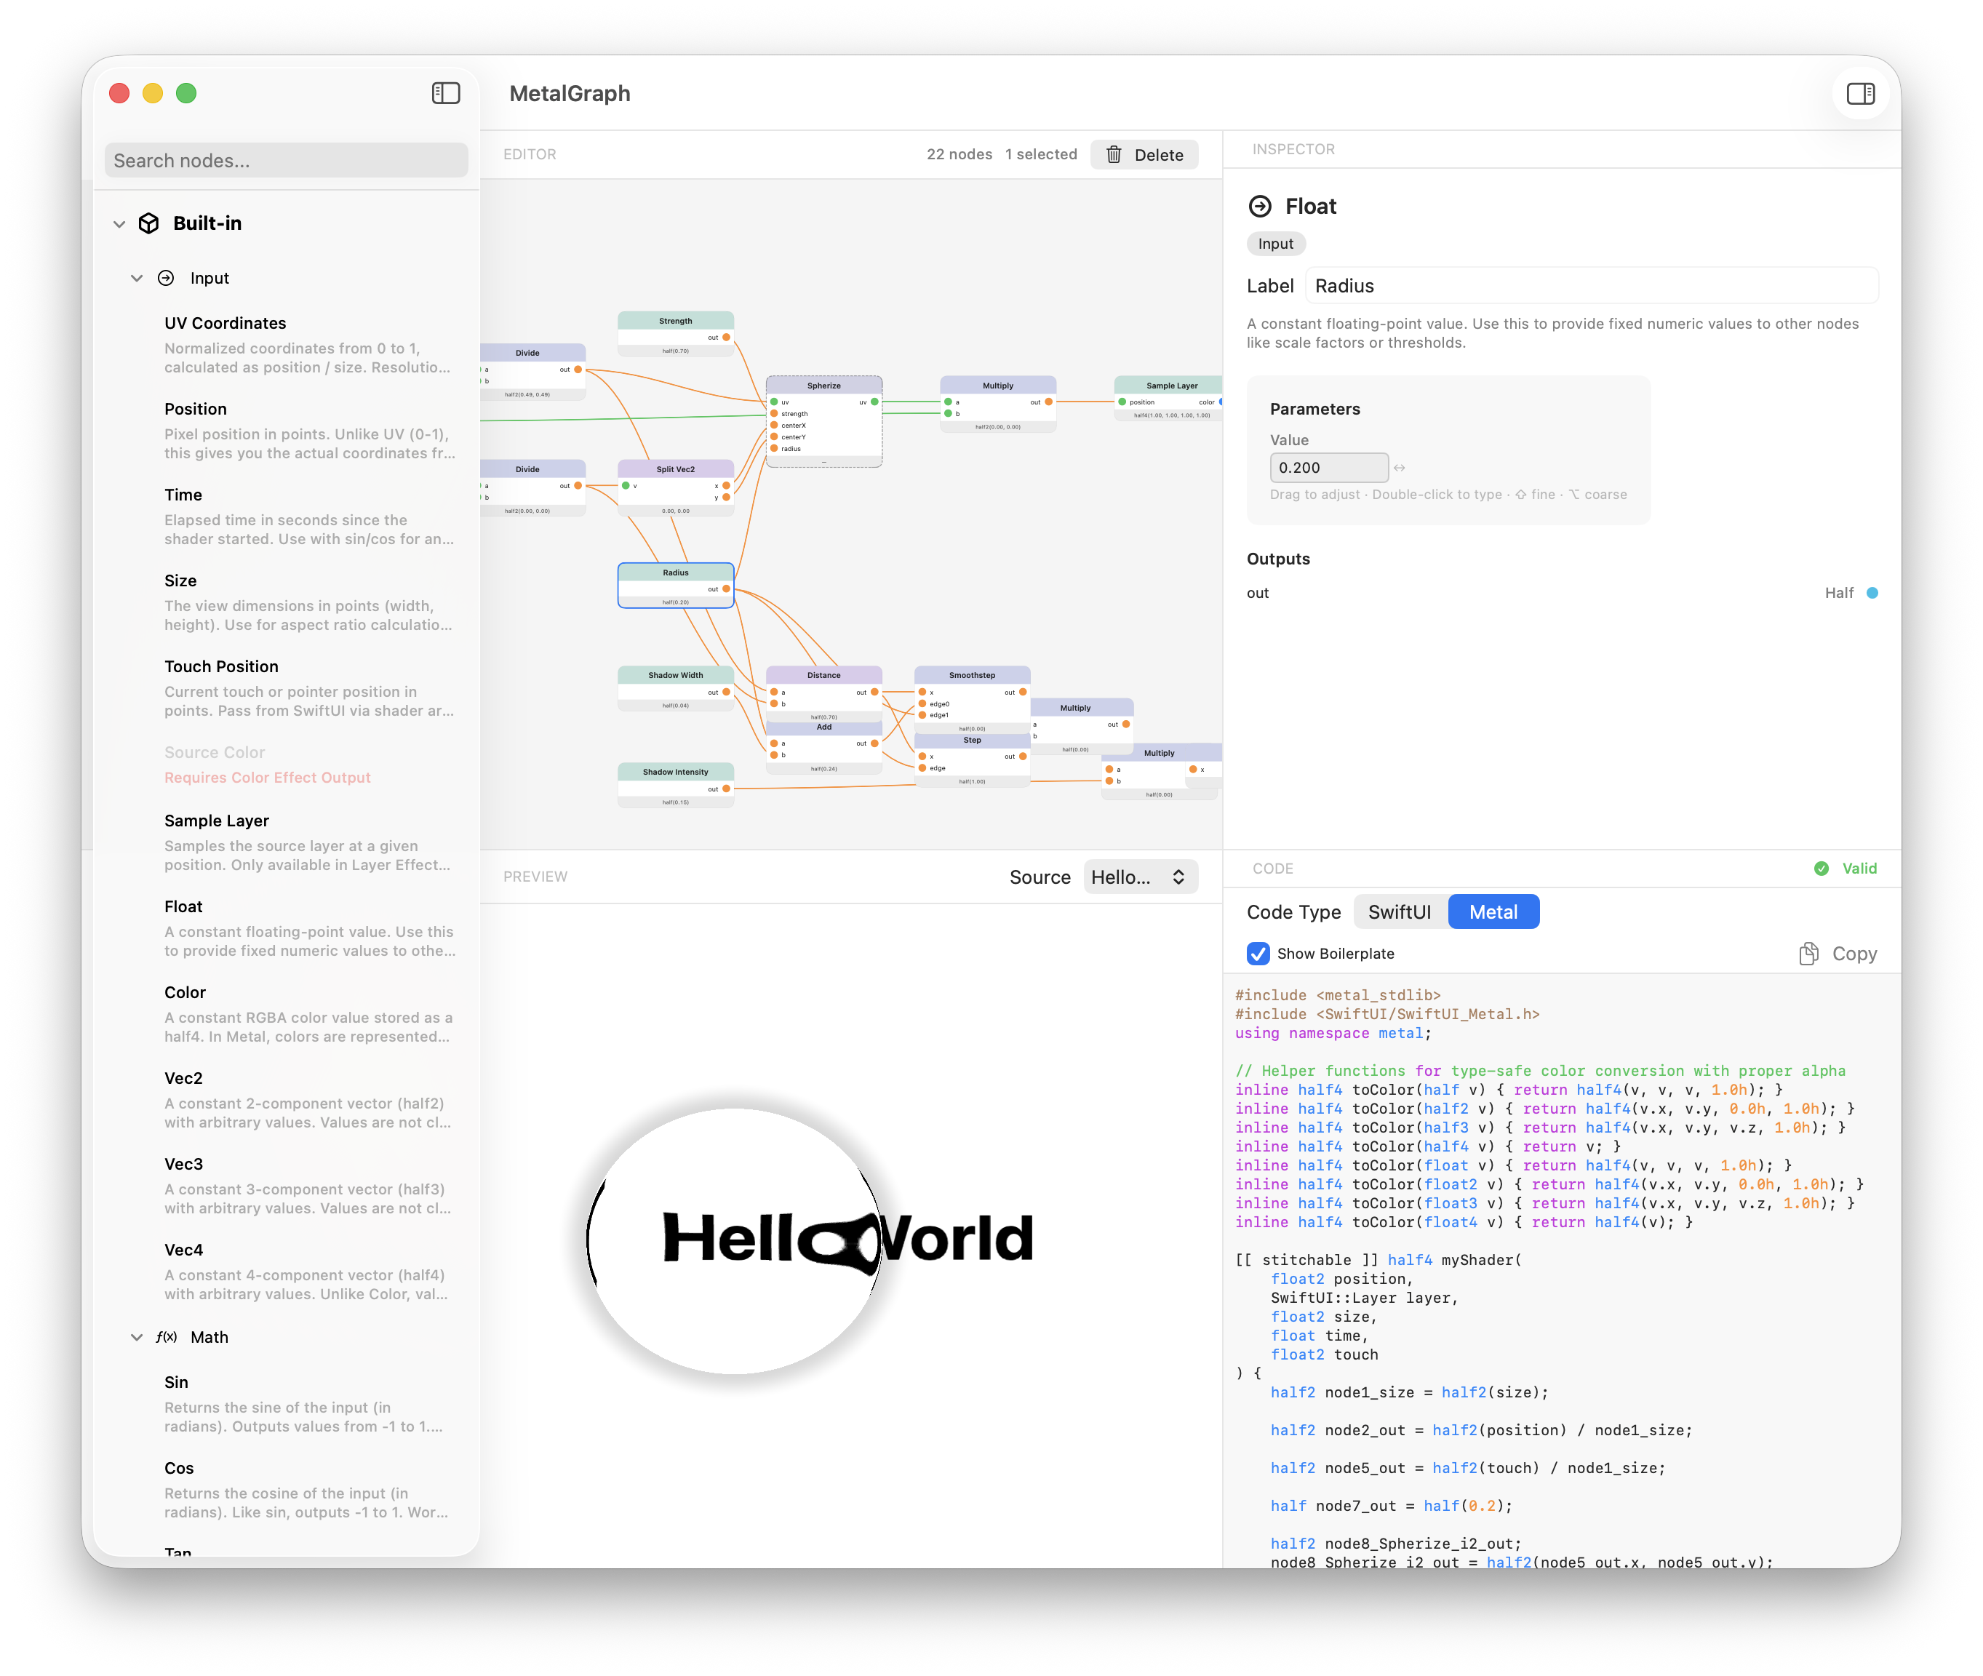Click the Search nodes field
Viewport: 1983px width, 1676px height.
pos(285,159)
